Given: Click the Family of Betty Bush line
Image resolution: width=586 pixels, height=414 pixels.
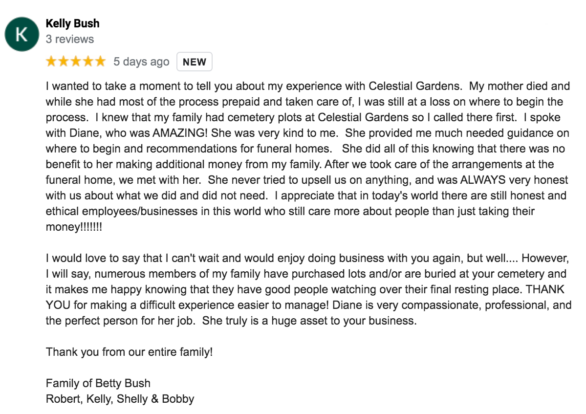Looking at the screenshot, I should click(98, 383).
